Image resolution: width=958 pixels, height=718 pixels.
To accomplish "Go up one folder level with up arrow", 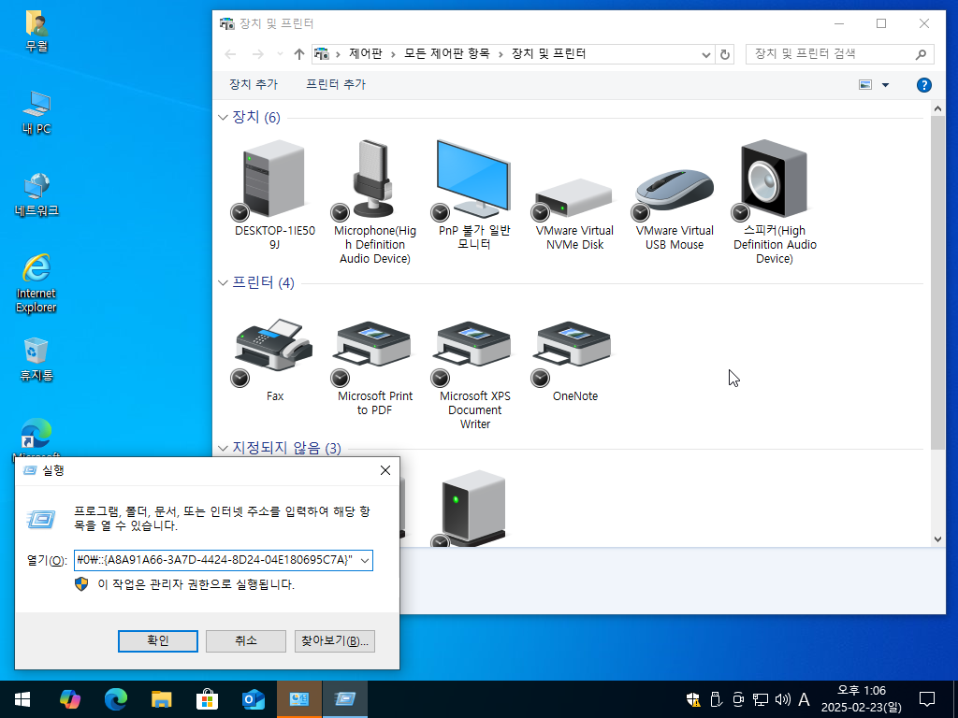I will coord(298,54).
